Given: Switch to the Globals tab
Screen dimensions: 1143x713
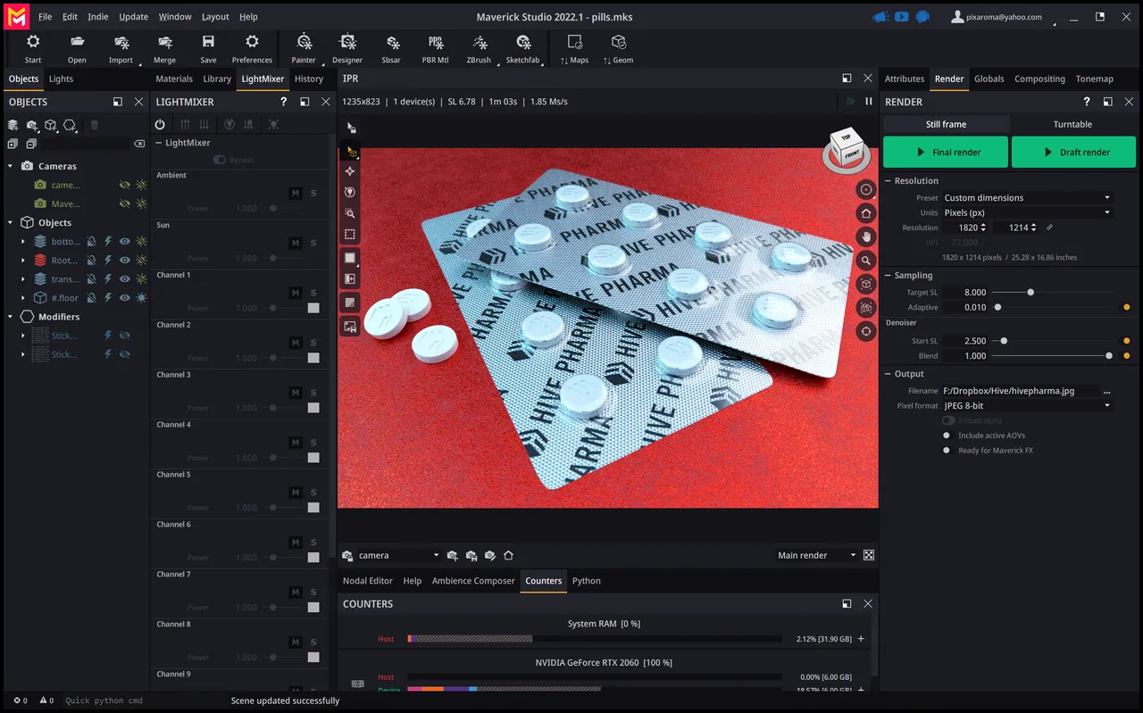Looking at the screenshot, I should 989,79.
